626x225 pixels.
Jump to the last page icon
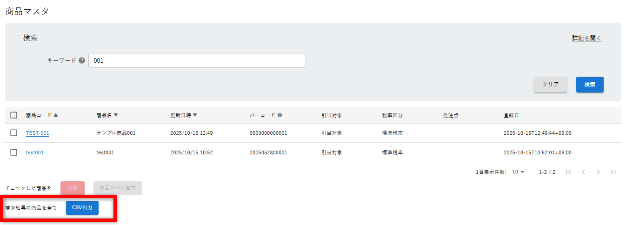(613, 172)
